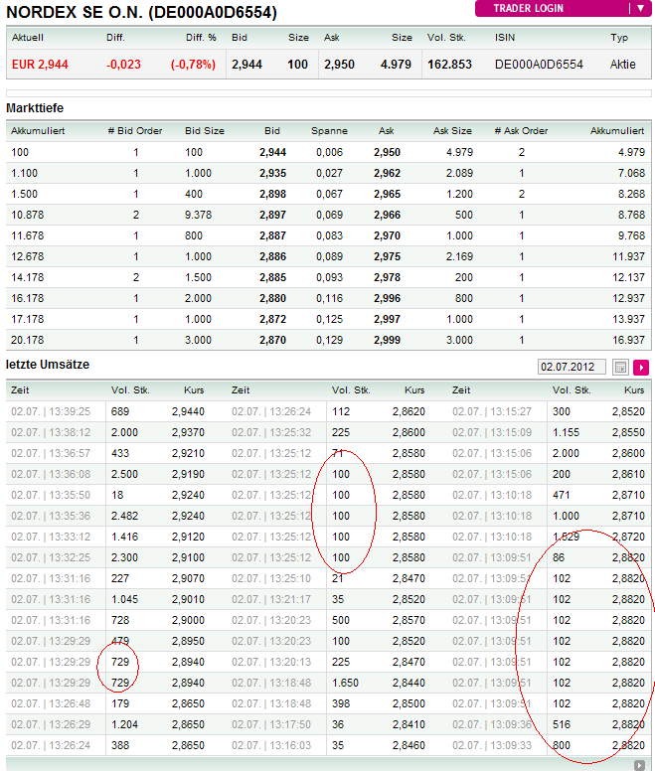The image size is (655, 771).
Task: Select the percent change (-0,78%)
Action: 193,65
